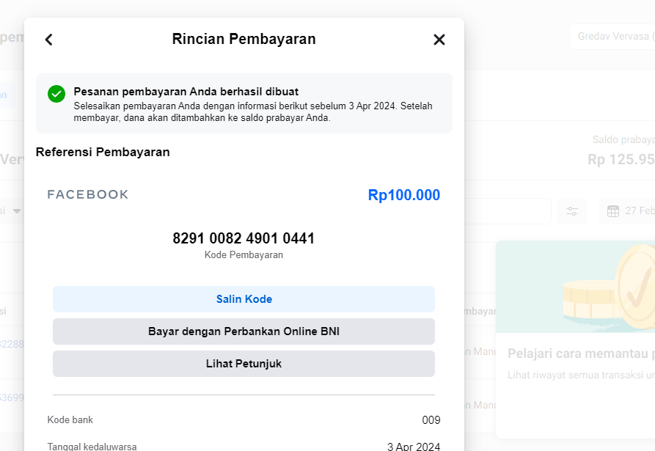This screenshot has height=451, width=655.
Task: Click the FACEBOOK logo text
Action: click(88, 194)
